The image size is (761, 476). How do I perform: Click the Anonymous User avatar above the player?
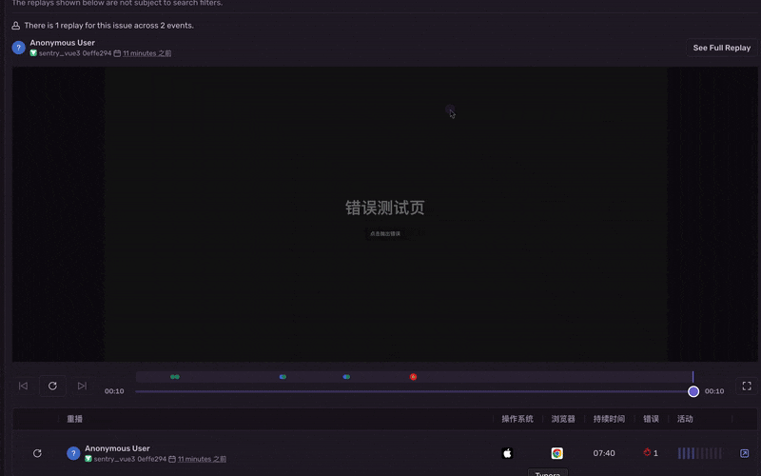[x=18, y=48]
